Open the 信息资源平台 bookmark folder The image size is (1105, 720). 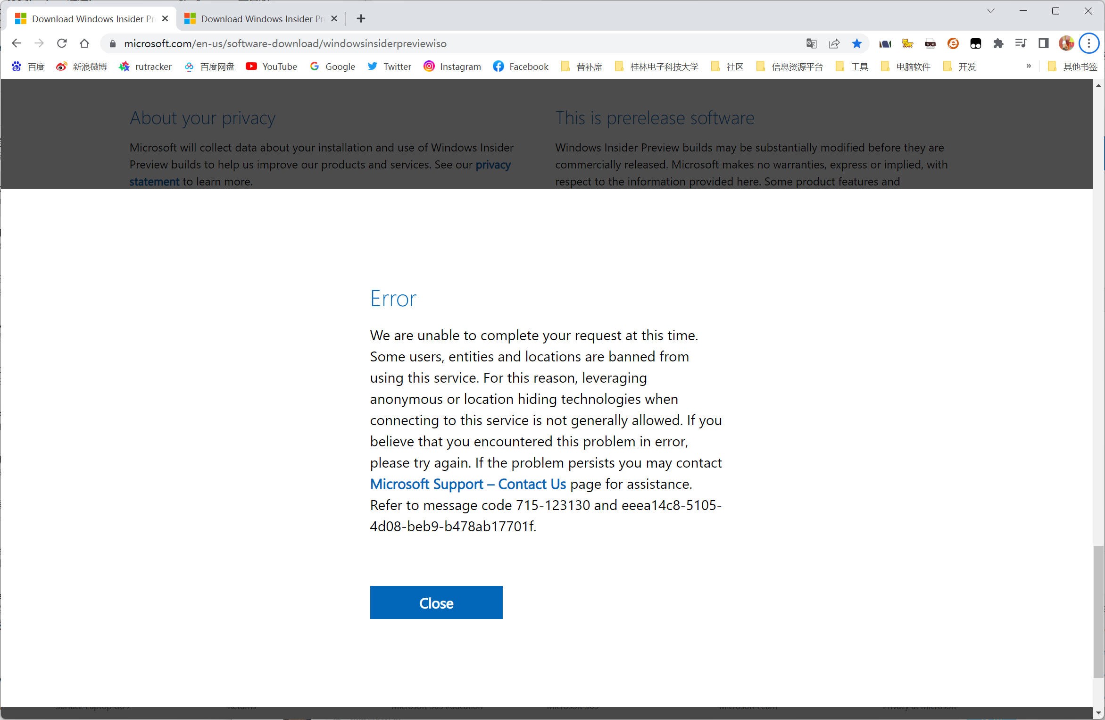coord(789,67)
